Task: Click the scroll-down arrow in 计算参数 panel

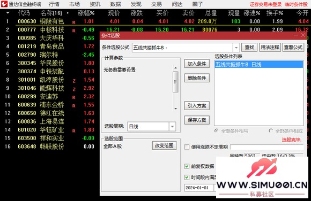Action: pyautogui.click(x=175, y=109)
